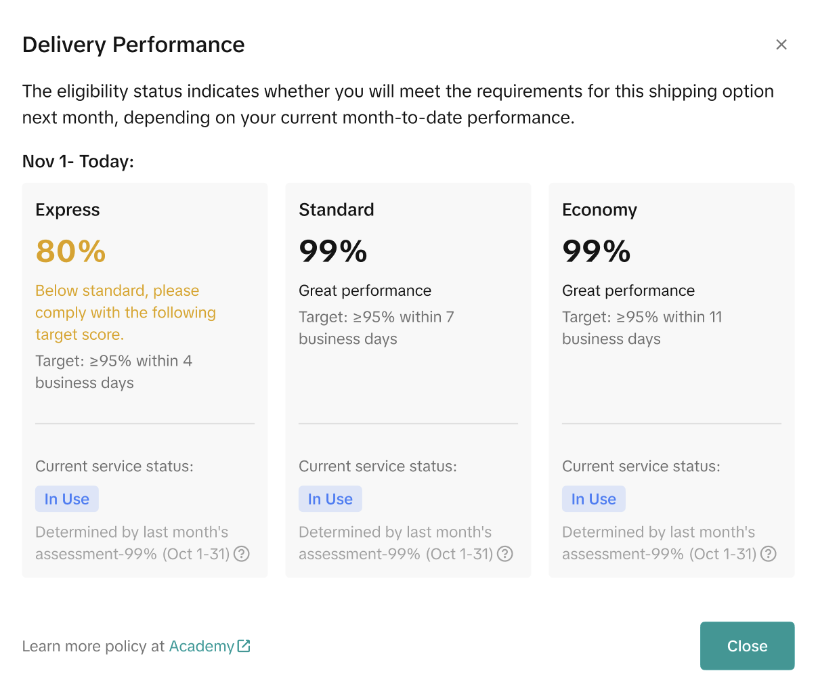Click the Nov 1- Today date label
This screenshot has width=818, height=692.
pyautogui.click(x=78, y=161)
